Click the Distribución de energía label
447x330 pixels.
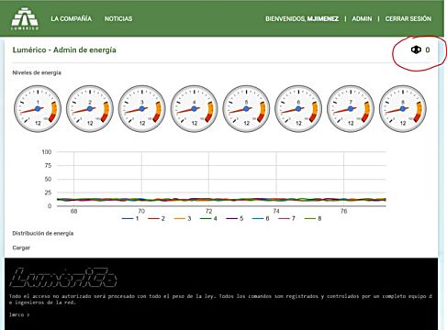coord(43,233)
